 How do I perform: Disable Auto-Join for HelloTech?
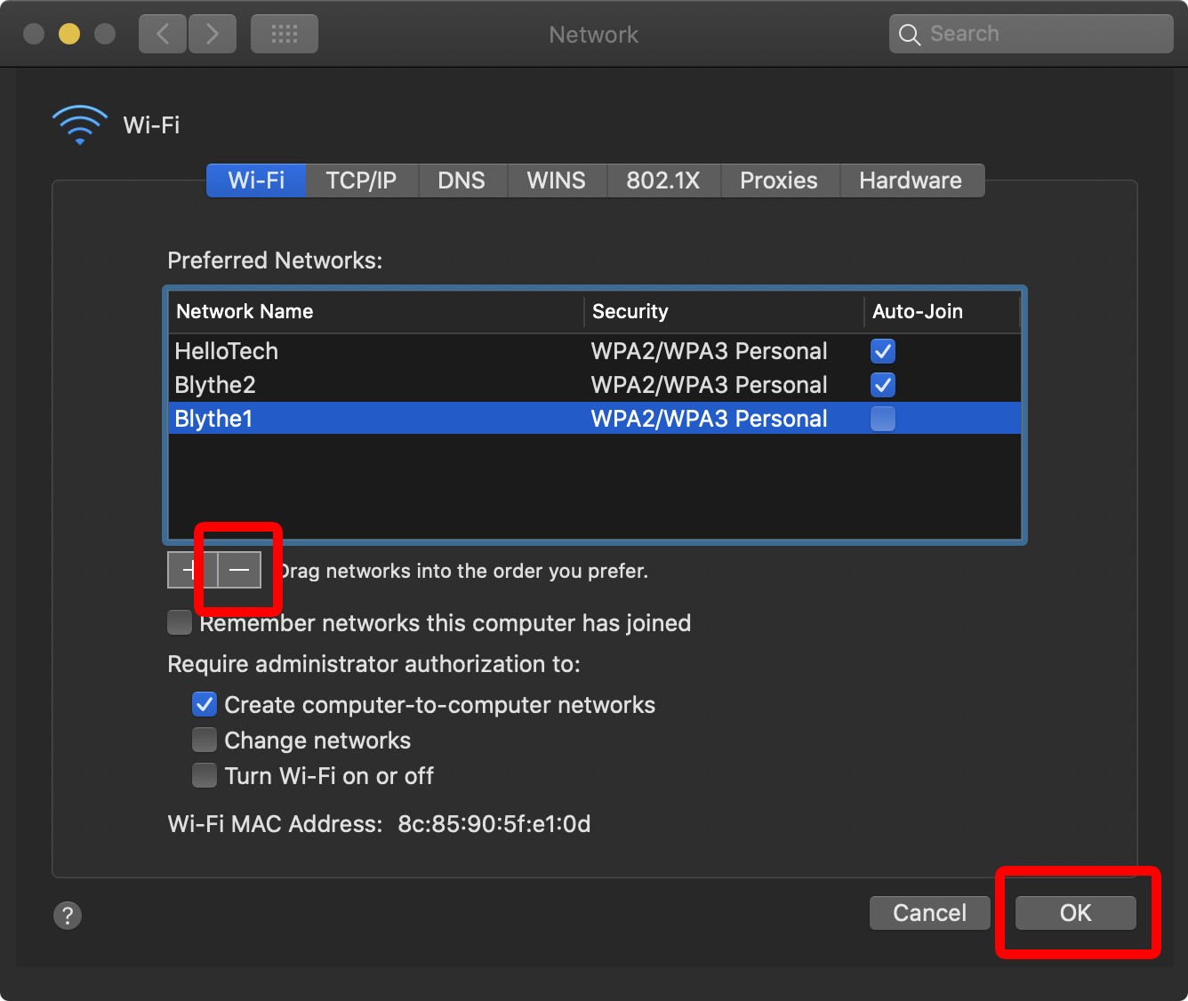pos(882,351)
